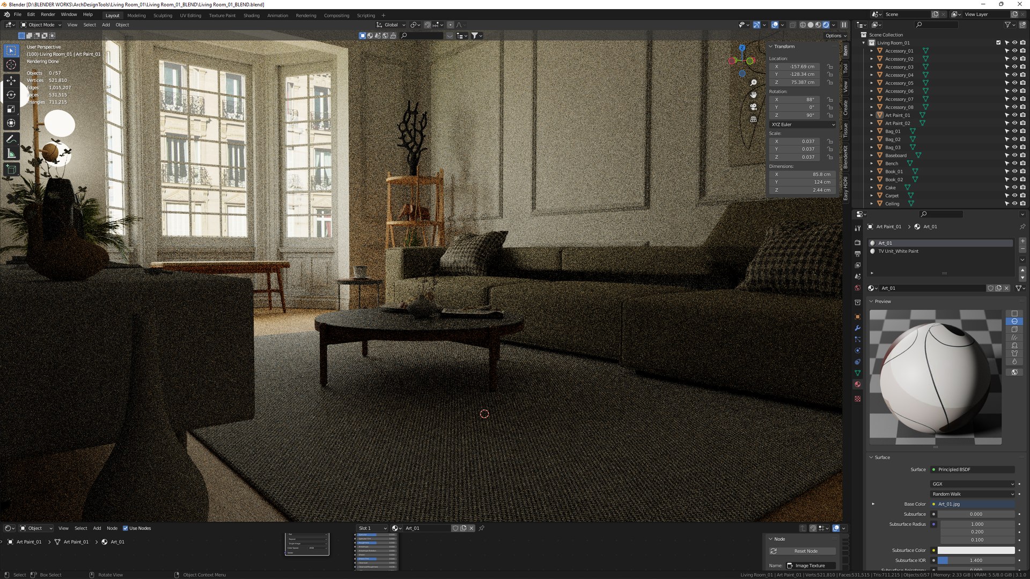Viewport: 1030px width, 579px height.
Task: Choose the cloth material preview shape
Action: (x=1014, y=353)
